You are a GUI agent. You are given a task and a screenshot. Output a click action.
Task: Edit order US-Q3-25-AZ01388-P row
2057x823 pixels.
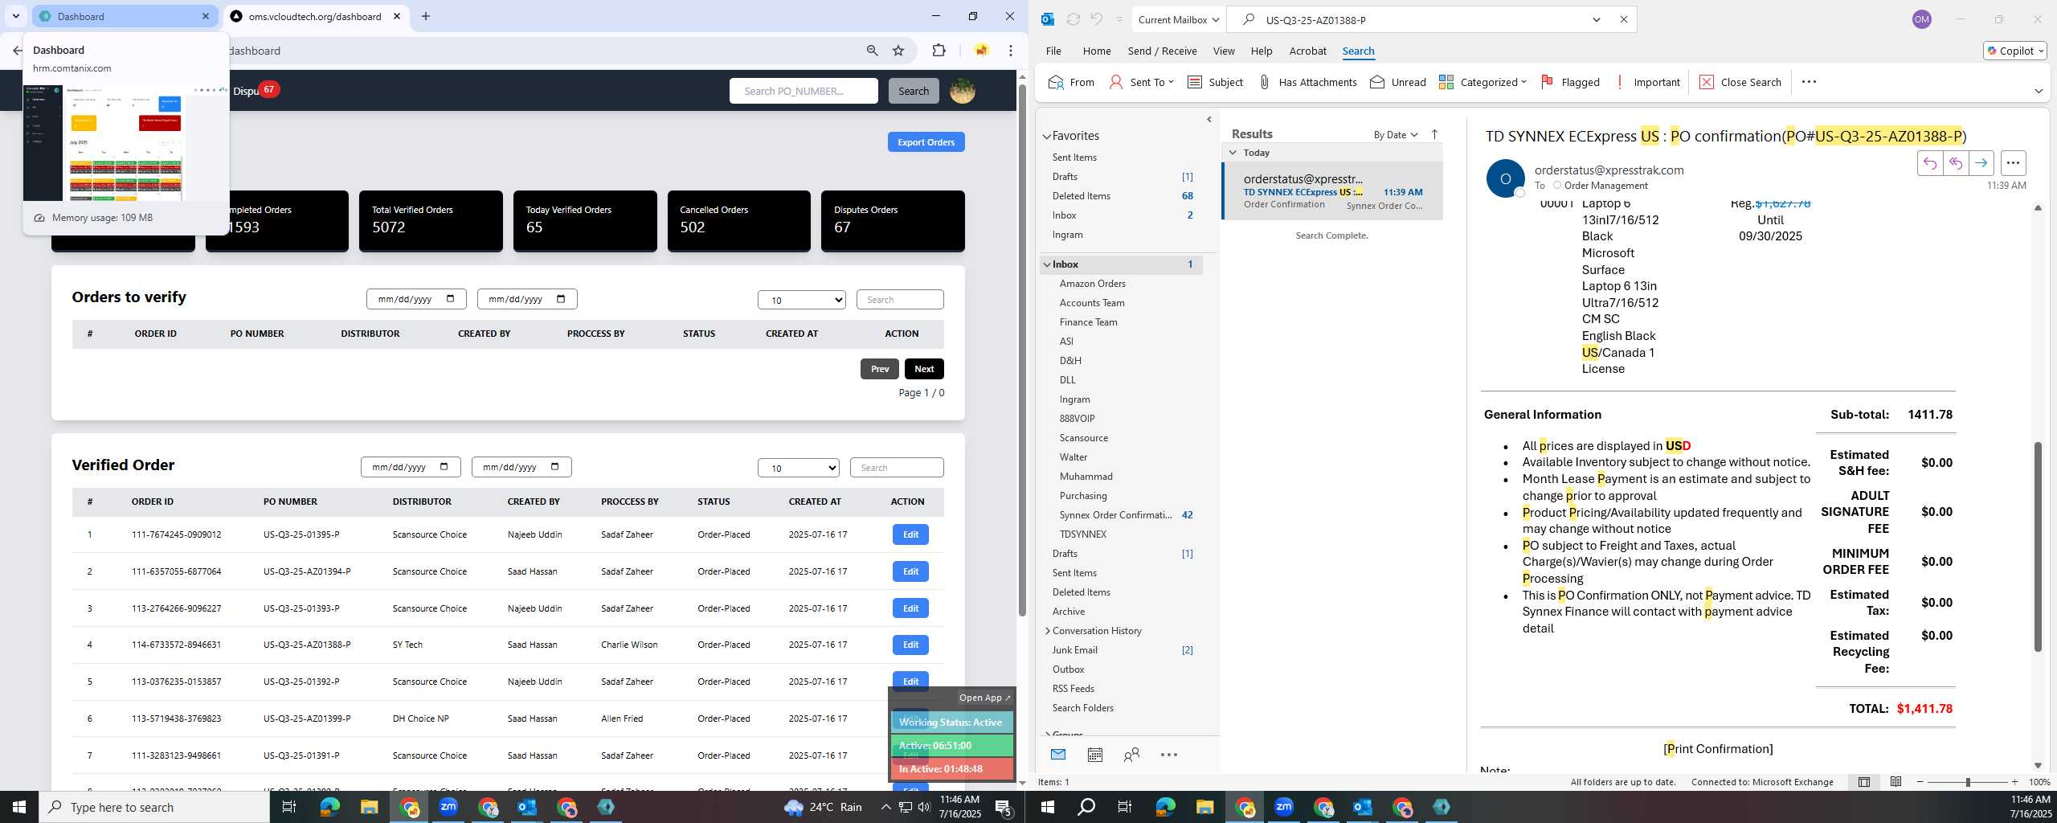[x=910, y=645]
